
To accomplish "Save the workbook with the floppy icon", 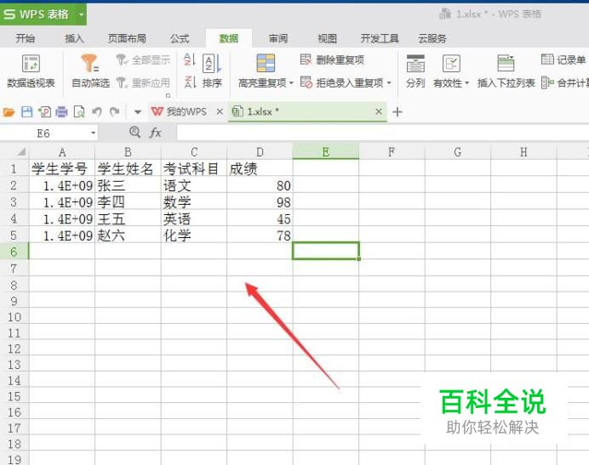I will click(x=26, y=112).
